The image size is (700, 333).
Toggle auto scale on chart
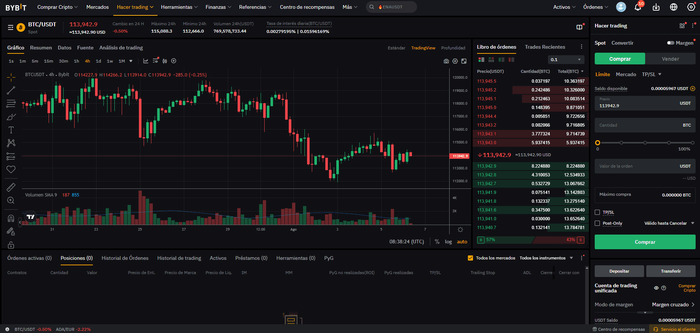coord(462,242)
